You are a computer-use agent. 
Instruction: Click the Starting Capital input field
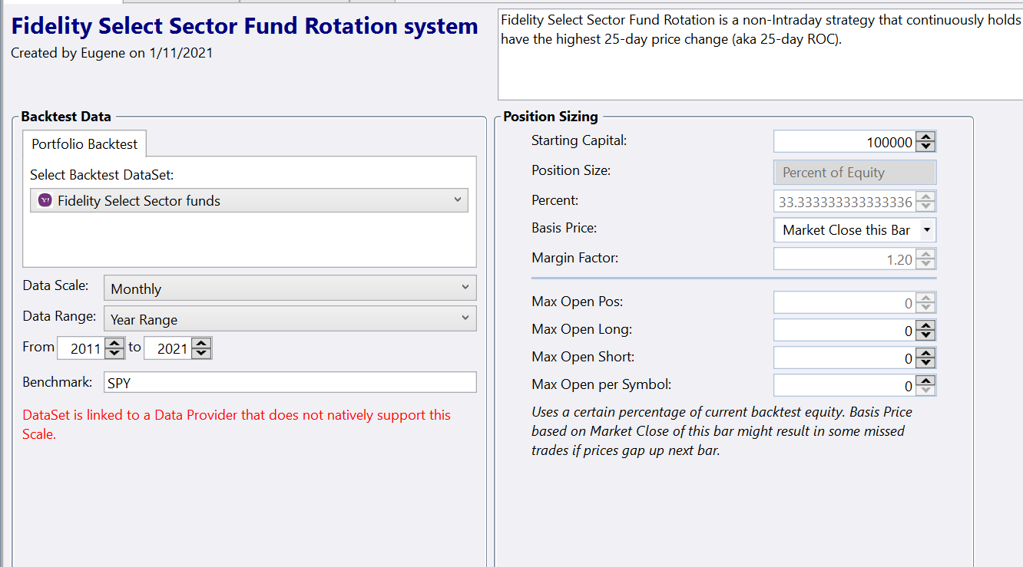(x=843, y=142)
